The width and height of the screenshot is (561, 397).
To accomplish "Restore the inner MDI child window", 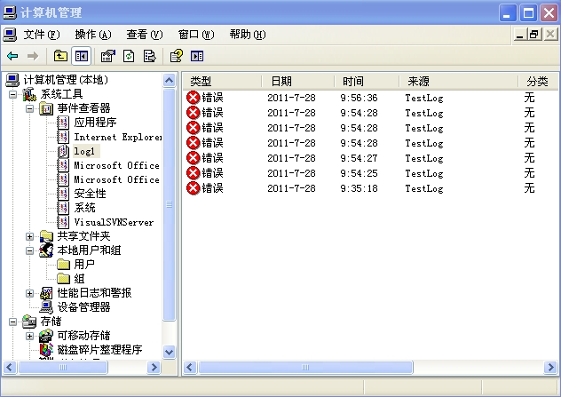I will [x=534, y=35].
